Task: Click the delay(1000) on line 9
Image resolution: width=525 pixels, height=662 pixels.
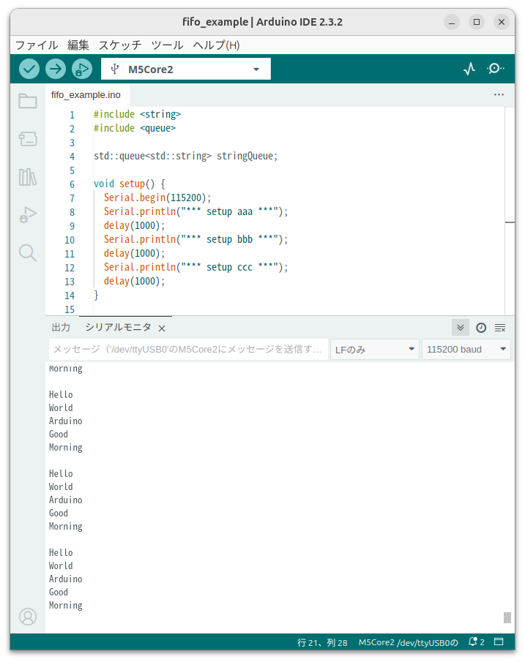Action: [x=135, y=226]
